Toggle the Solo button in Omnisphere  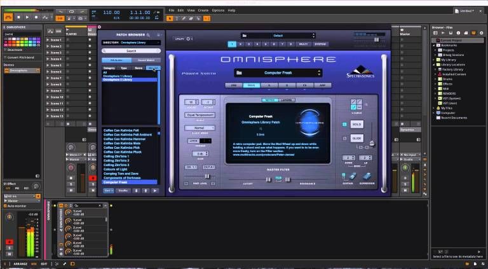(356, 124)
